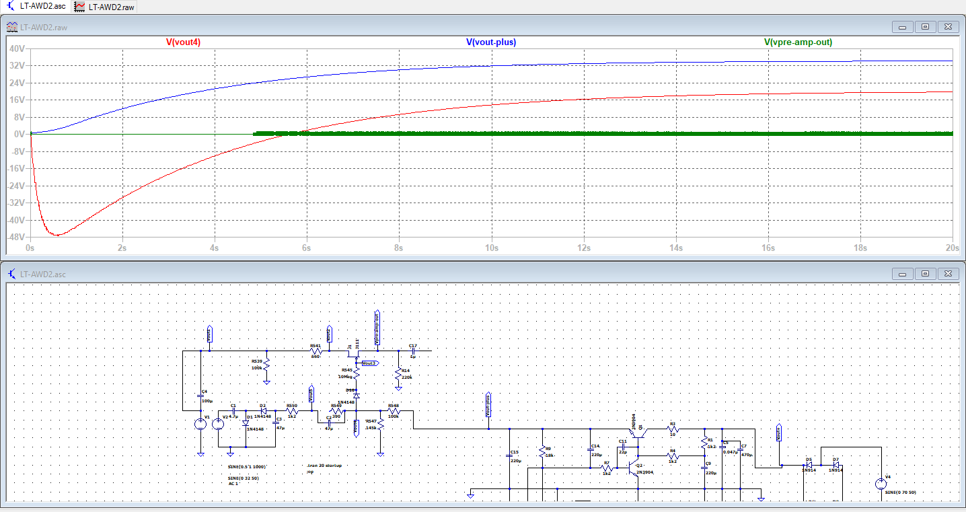Select capacitor C5 0.047µ

(x=722, y=447)
